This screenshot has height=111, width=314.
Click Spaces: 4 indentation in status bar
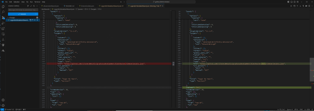[289, 109]
